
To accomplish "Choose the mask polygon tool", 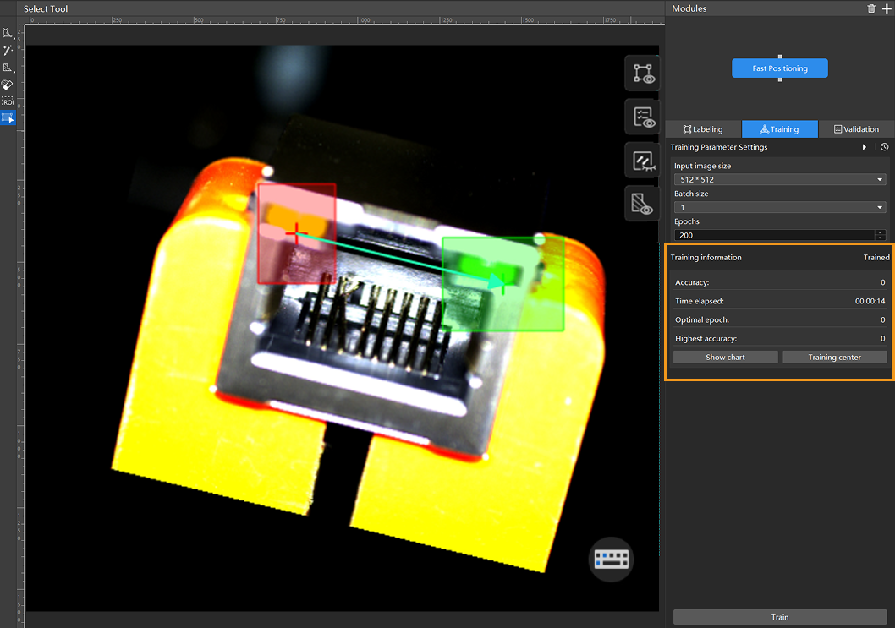I will tap(8, 68).
